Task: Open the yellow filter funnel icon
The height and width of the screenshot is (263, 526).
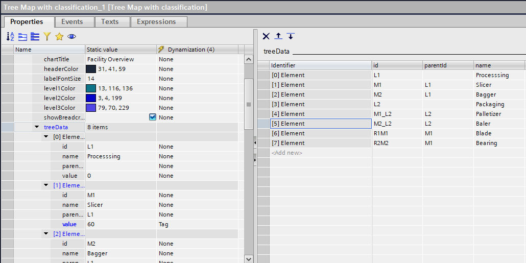Action: [x=47, y=37]
